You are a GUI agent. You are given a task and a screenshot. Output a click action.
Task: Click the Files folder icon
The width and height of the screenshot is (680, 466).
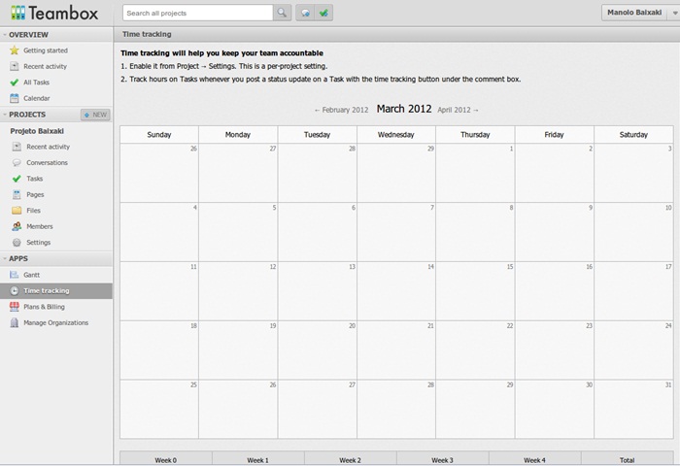coord(17,211)
